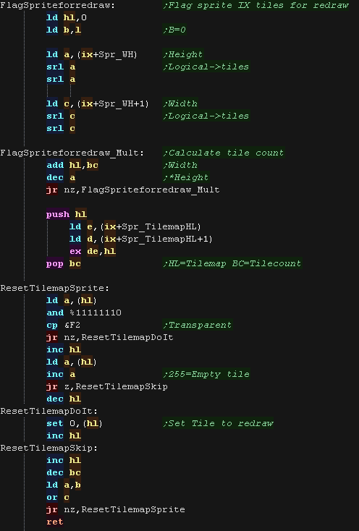This screenshot has height=531, width=359.
Task: Click the 255=Empty tile comment
Action: [206, 374]
